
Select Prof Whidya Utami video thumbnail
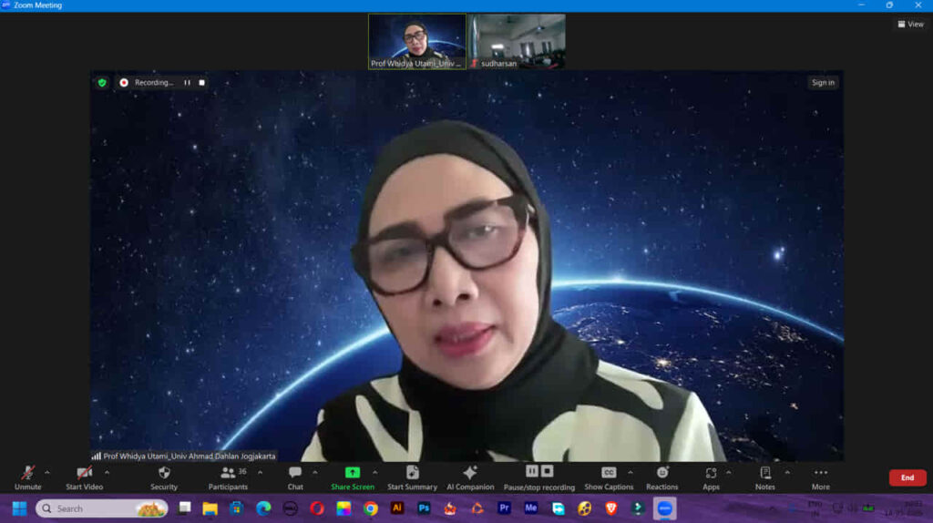417,42
